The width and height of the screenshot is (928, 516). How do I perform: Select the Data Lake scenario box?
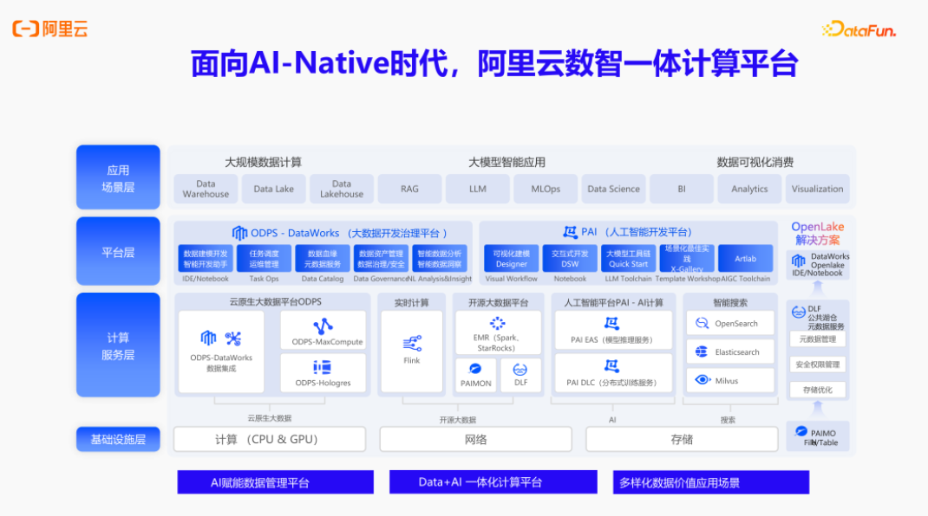point(273,189)
